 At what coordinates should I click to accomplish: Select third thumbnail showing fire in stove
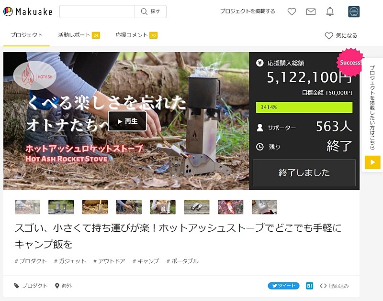pyautogui.click(x=95, y=207)
